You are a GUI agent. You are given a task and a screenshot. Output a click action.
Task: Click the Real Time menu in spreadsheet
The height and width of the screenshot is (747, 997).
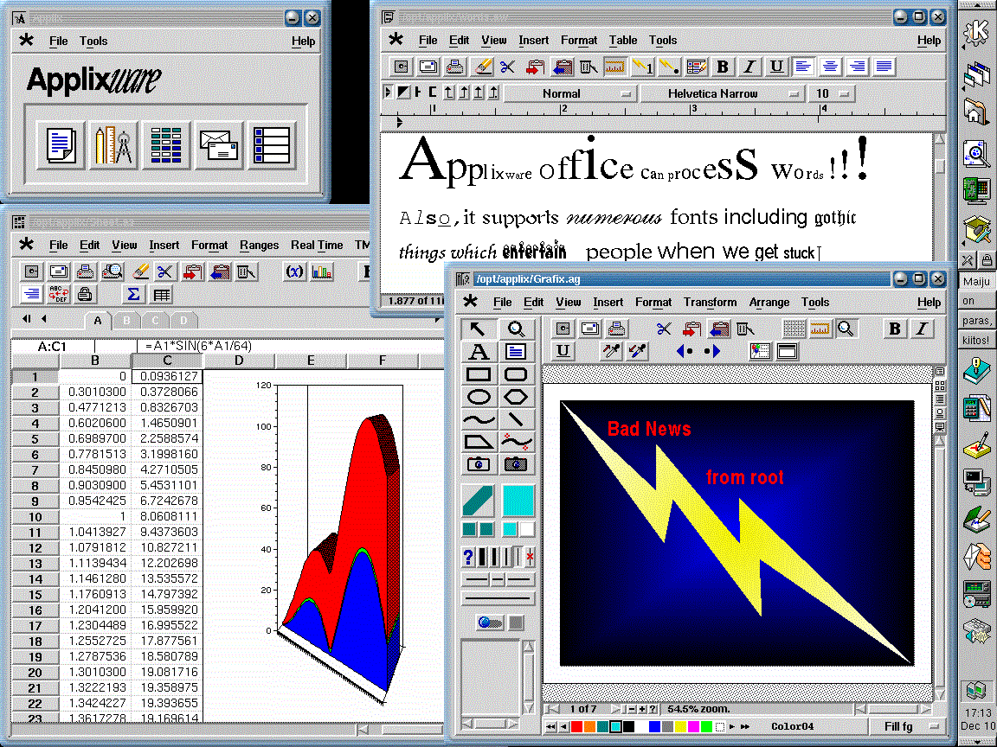click(x=317, y=245)
